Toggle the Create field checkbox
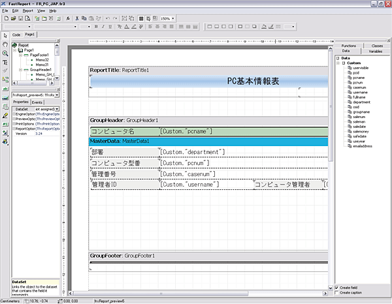This screenshot has width=392, height=304. tap(338, 287)
